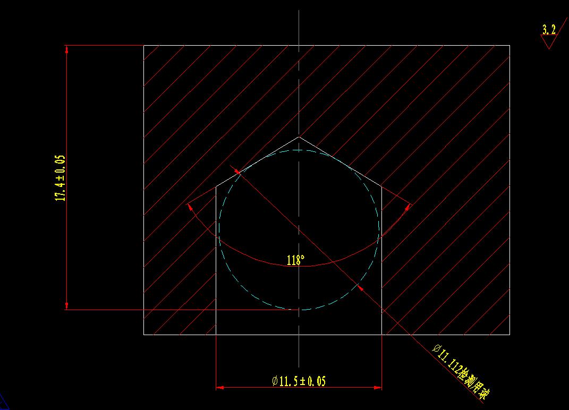Select the 17.4±0.05 vertical dimension text
Viewport: 569px width, 410px height.
[x=60, y=178]
